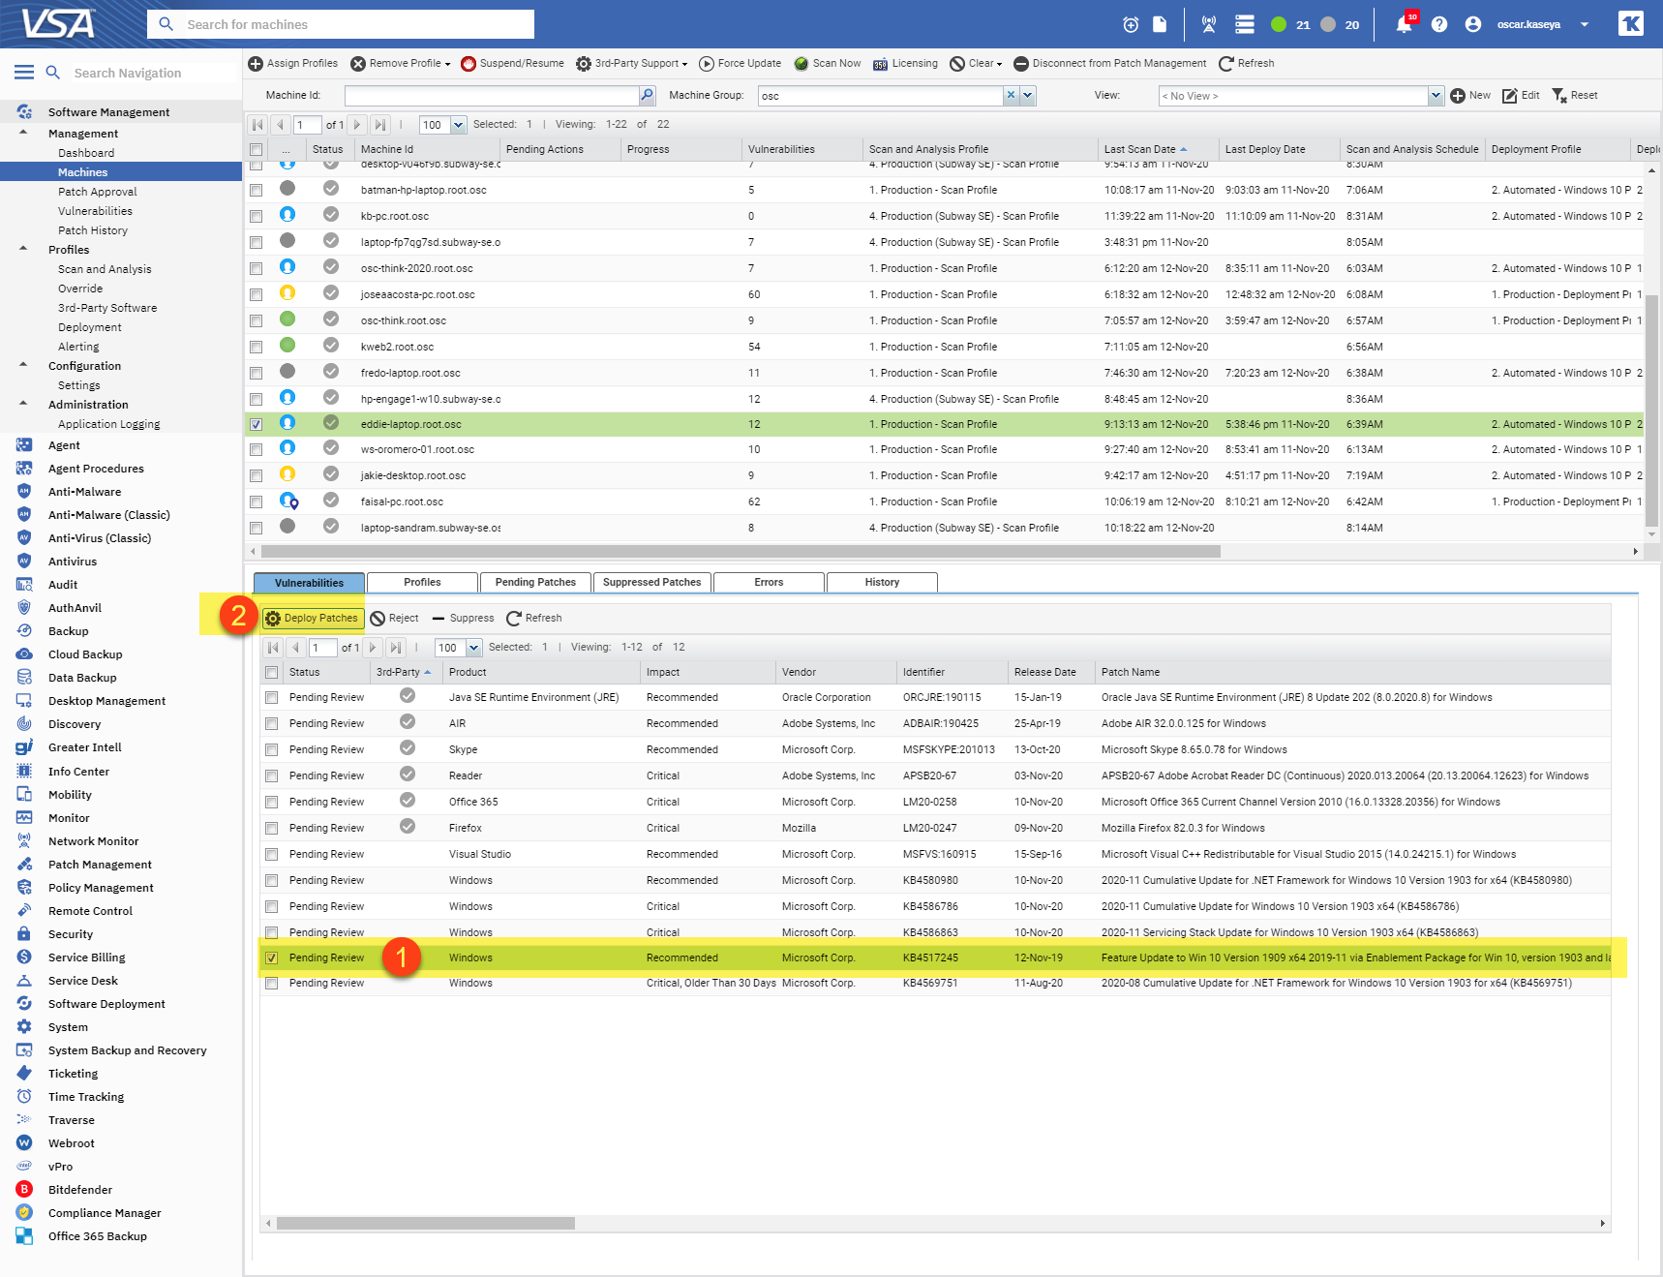
Task: Toggle select-all checkbox in patches header
Action: click(x=271, y=672)
